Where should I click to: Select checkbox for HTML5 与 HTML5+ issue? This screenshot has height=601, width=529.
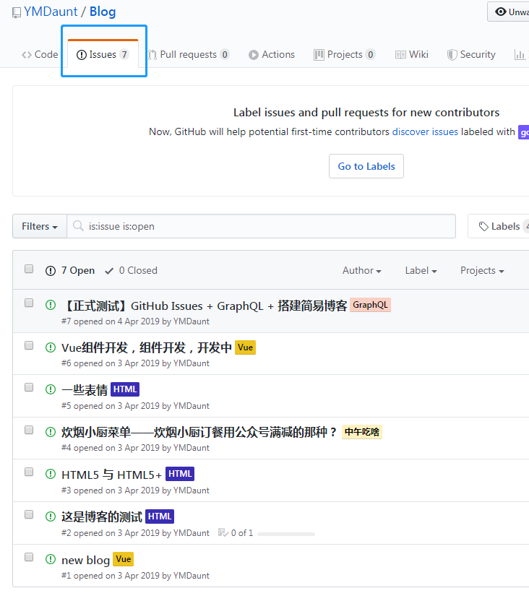pyautogui.click(x=29, y=472)
